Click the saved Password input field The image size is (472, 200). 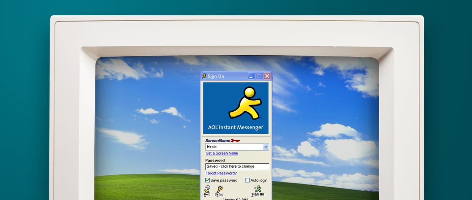coord(237,167)
